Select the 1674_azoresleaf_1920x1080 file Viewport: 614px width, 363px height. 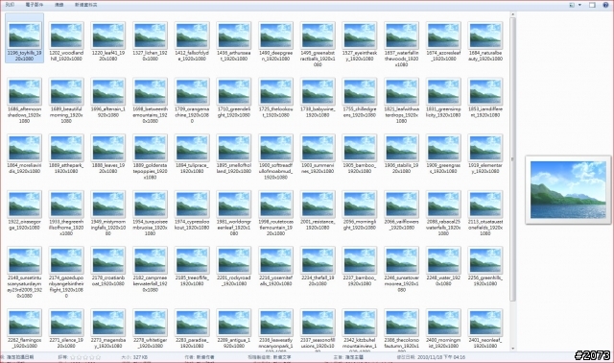(443, 41)
